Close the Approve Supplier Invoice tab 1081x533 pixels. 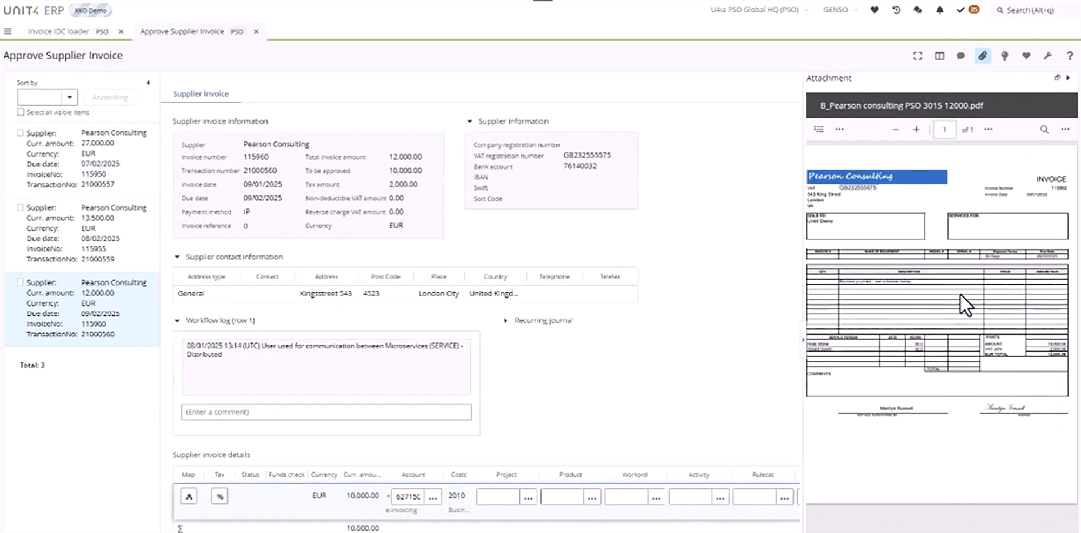coord(256,31)
